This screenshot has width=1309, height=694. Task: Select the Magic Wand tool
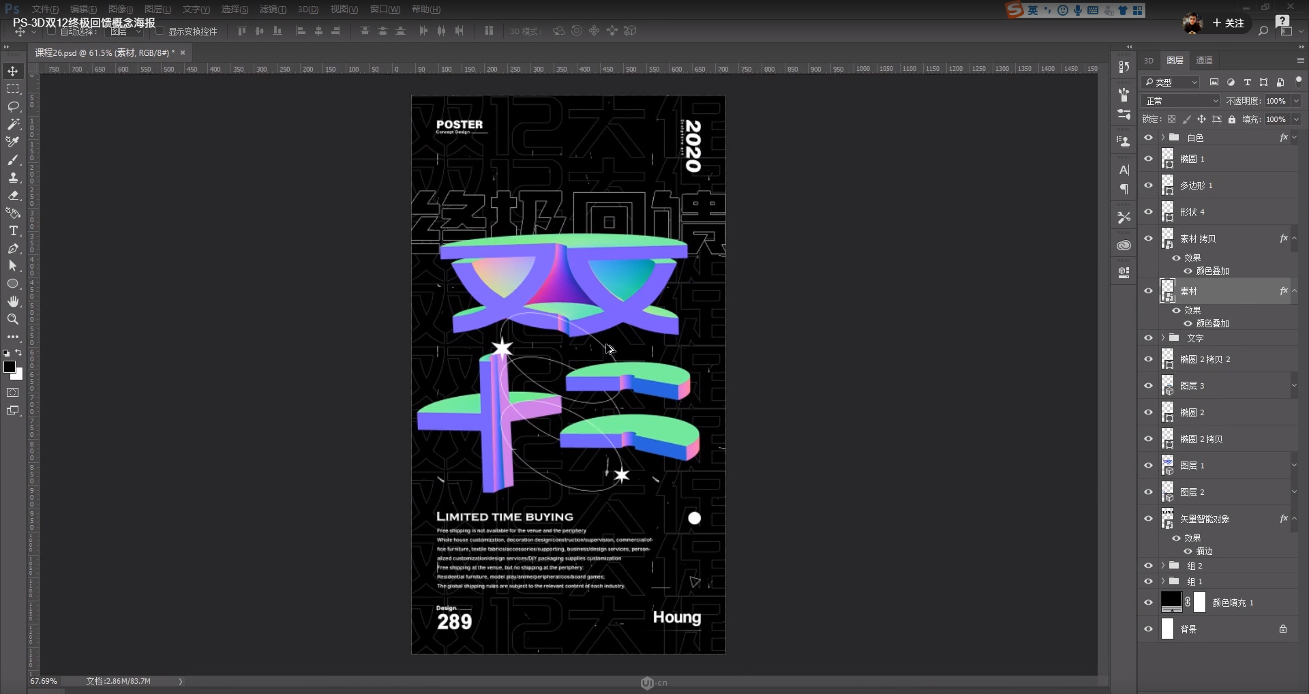coord(13,124)
